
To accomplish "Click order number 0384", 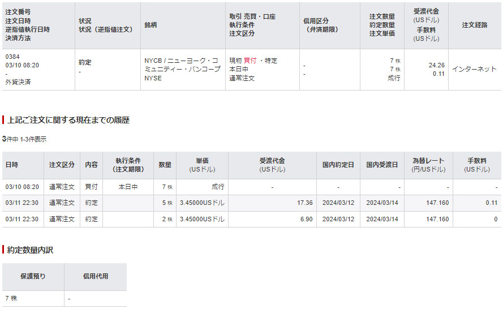I will click(x=12, y=57).
